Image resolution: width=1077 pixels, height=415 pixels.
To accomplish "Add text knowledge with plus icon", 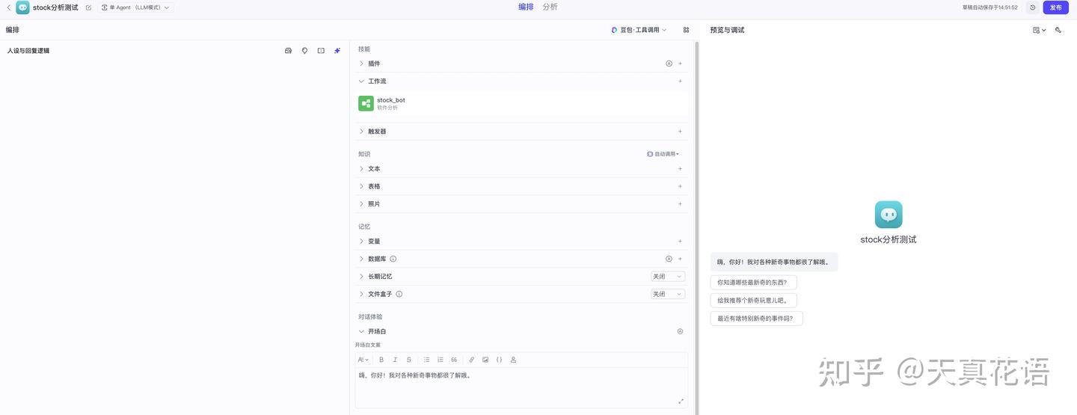I will [x=680, y=168].
